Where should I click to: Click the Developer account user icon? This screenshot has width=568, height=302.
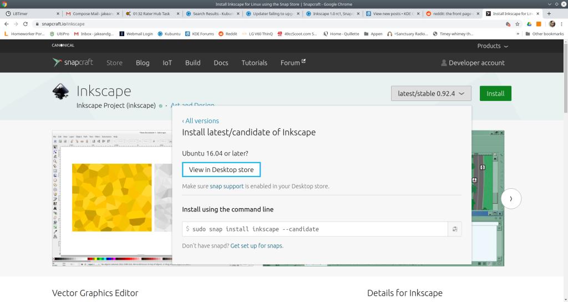443,63
